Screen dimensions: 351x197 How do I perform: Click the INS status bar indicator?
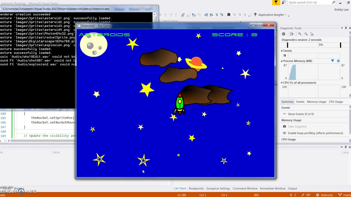click(256, 195)
